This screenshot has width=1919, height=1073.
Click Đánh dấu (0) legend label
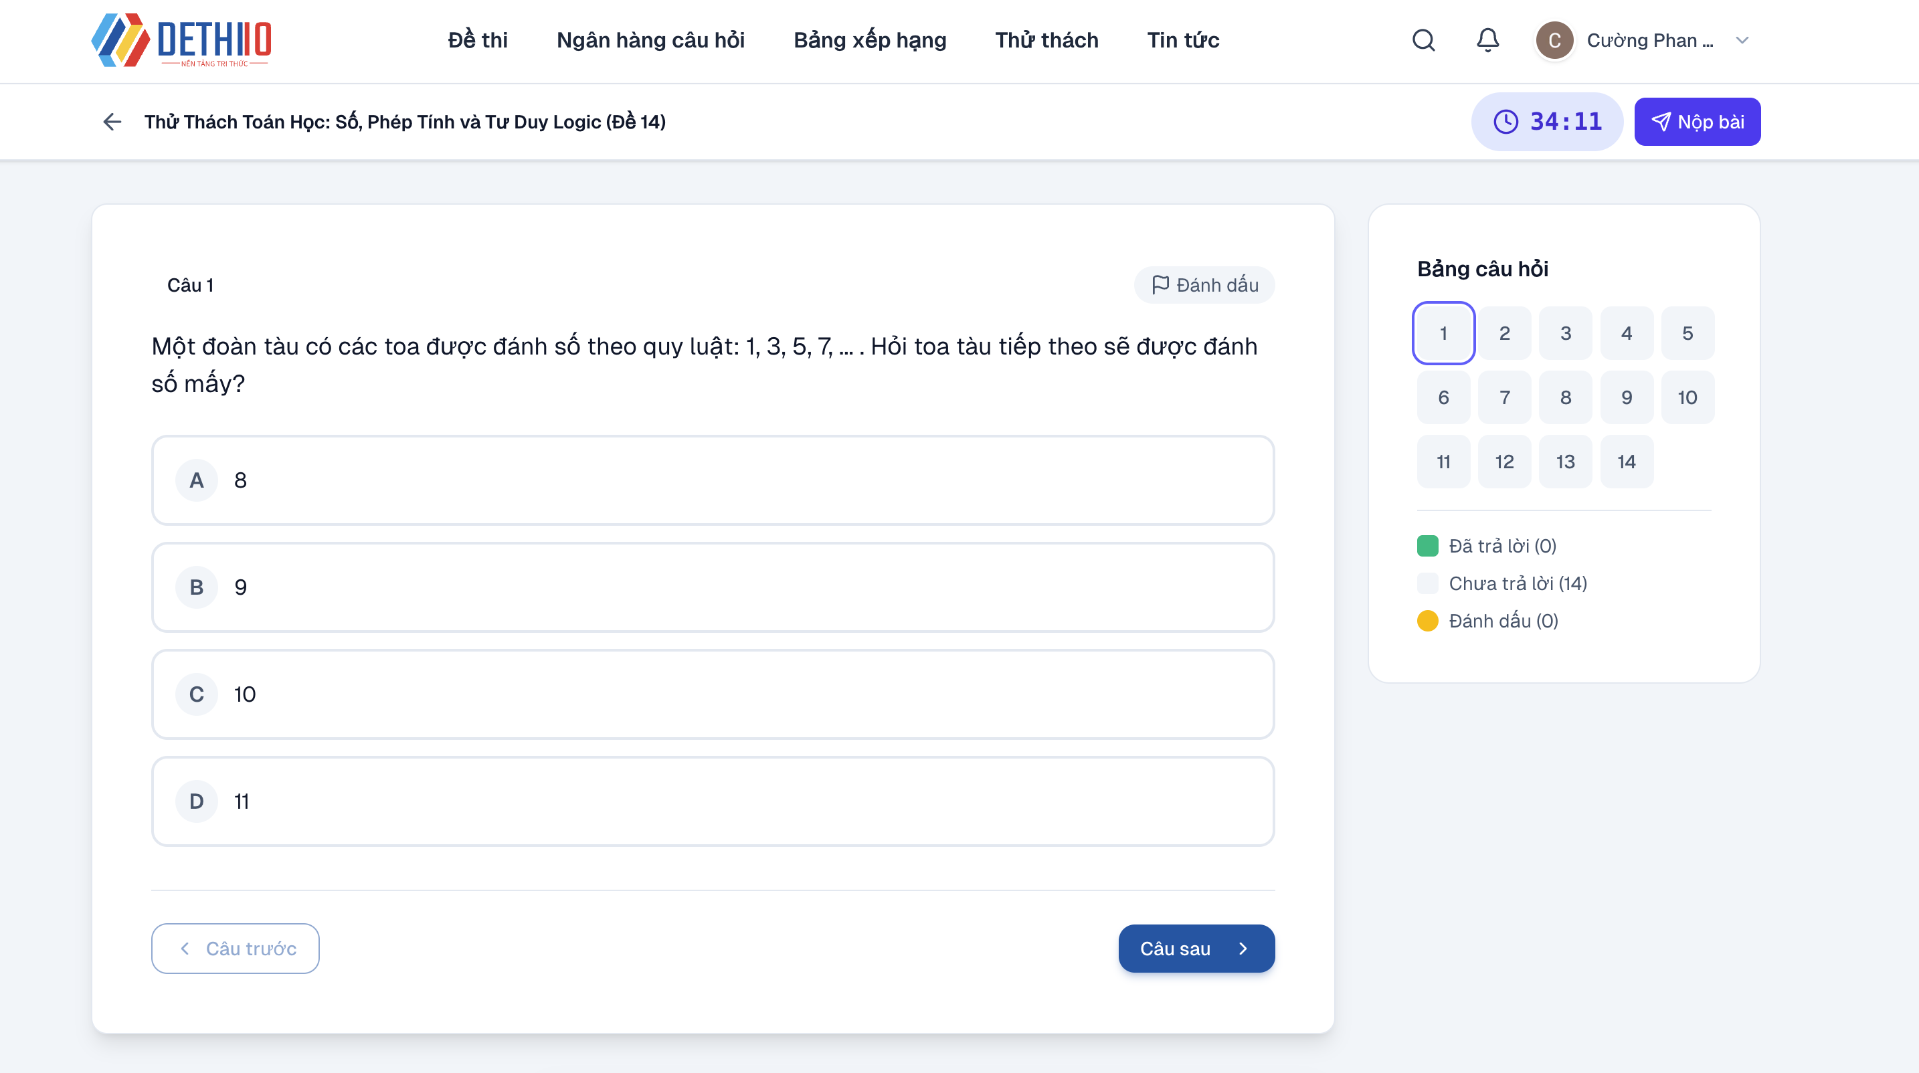tap(1503, 621)
